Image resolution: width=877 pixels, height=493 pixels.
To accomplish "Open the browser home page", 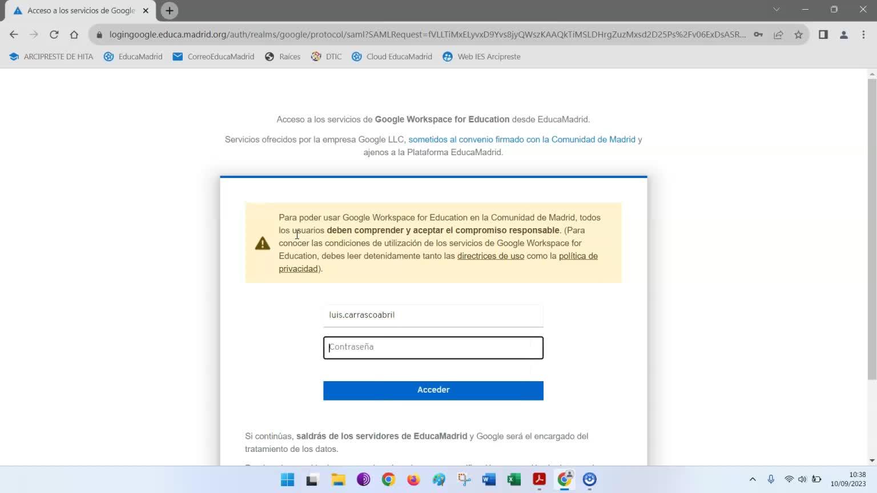I will 74,34.
